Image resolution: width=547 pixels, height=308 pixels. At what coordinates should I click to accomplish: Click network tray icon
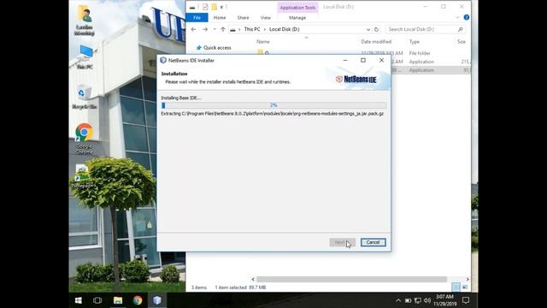click(x=418, y=300)
